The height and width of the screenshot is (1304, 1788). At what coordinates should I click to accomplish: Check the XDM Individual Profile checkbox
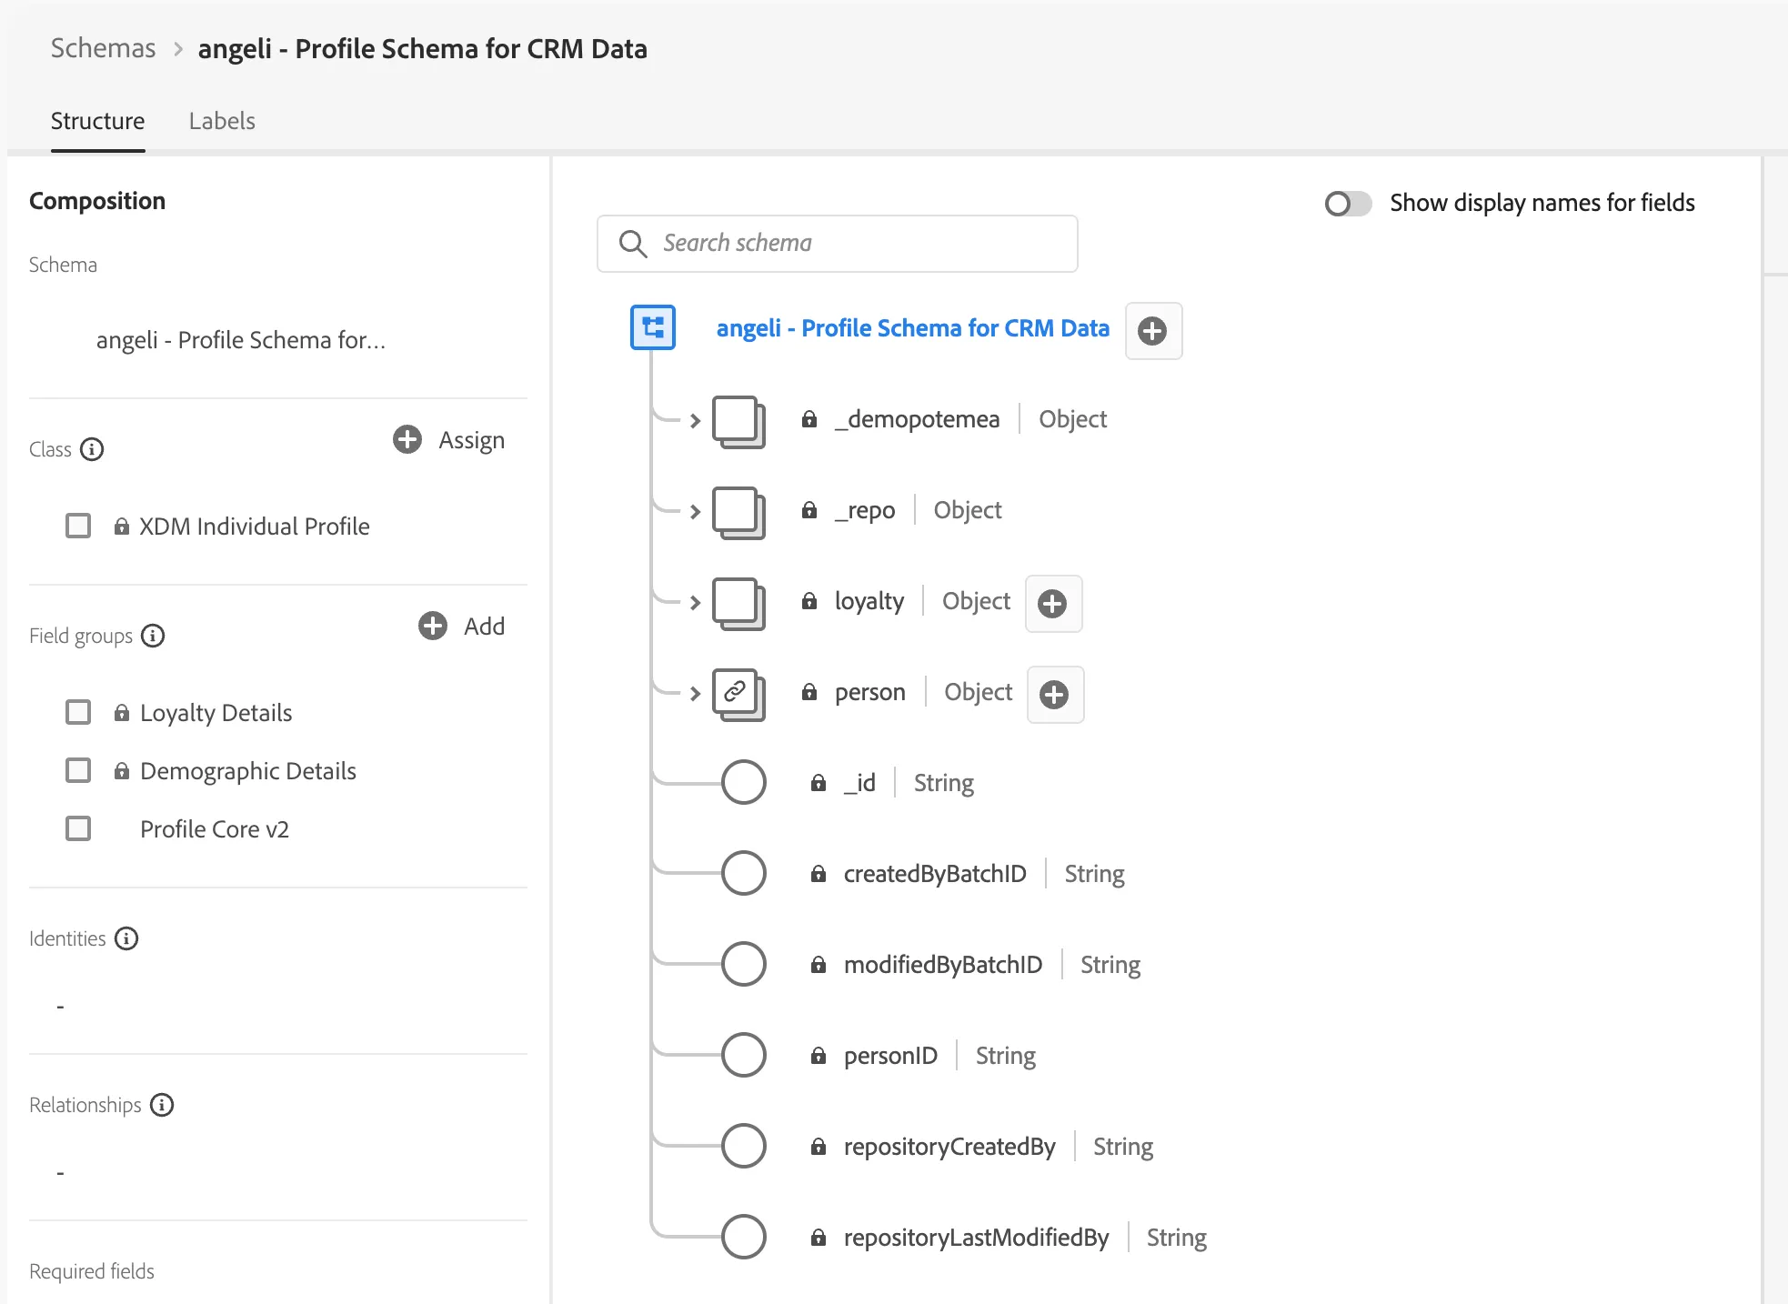click(x=78, y=526)
